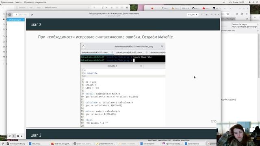
Task: Expand the browser tab list dropdown
Action: (x=230, y=8)
